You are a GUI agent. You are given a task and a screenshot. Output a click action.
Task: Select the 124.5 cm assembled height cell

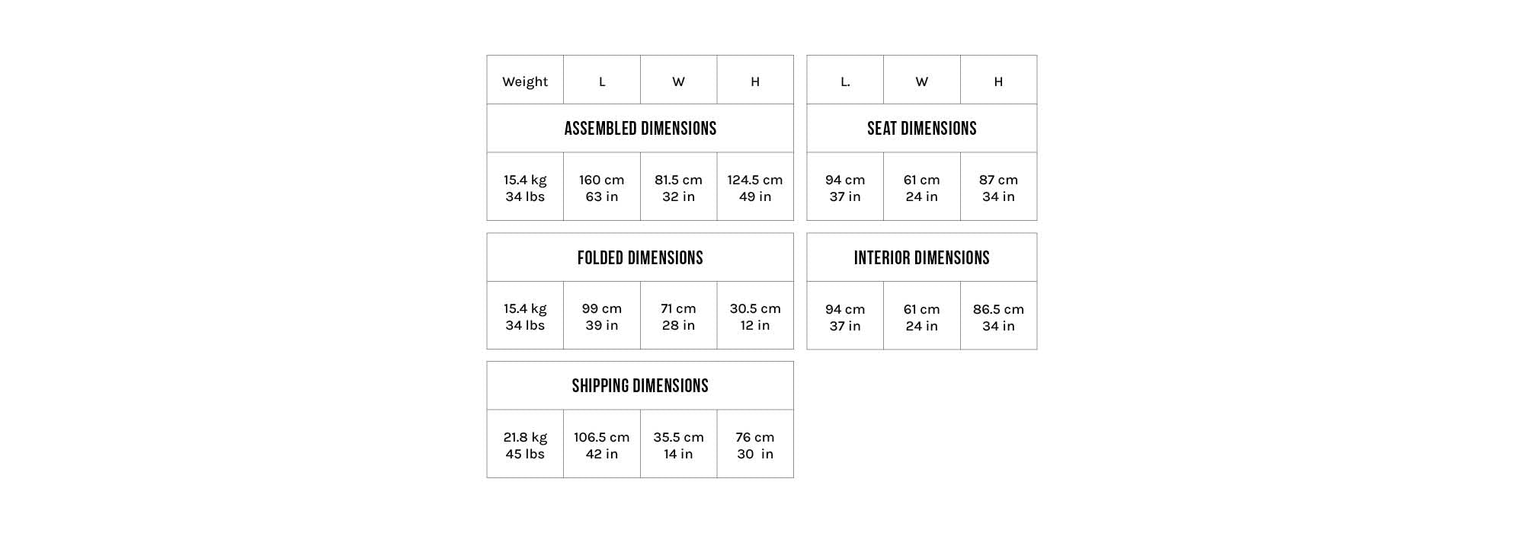coord(754,187)
